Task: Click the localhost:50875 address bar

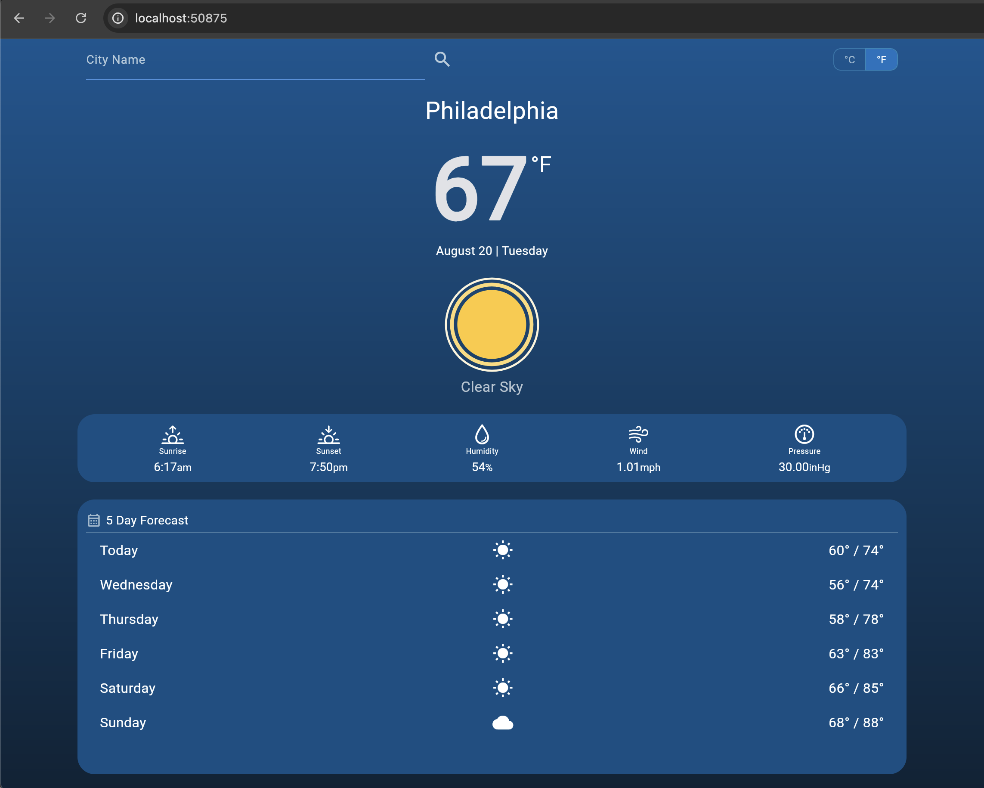Action: 181,18
